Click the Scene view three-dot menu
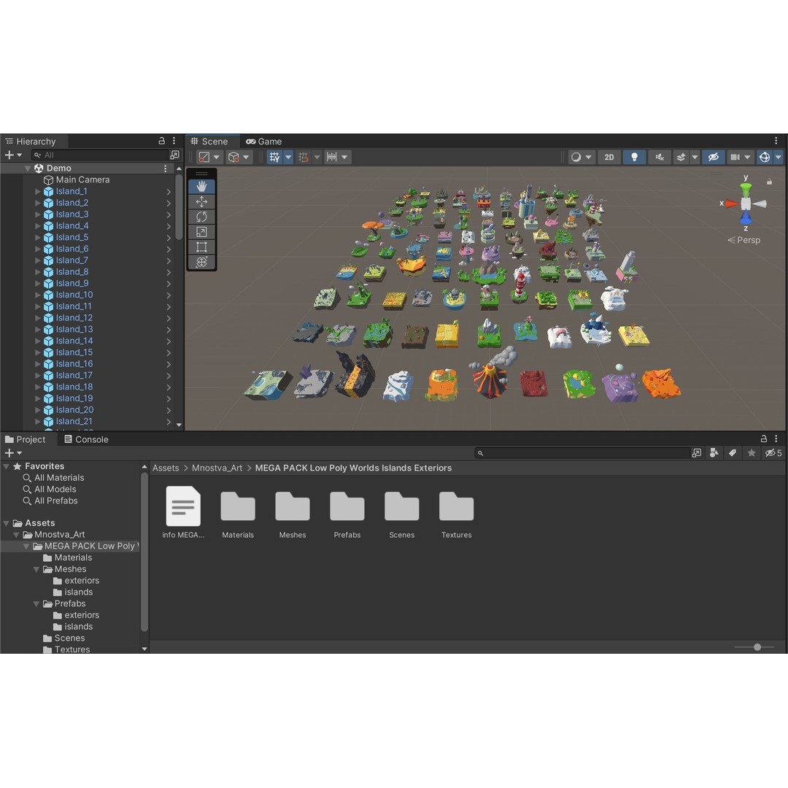Image resolution: width=788 pixels, height=788 pixels. [776, 141]
